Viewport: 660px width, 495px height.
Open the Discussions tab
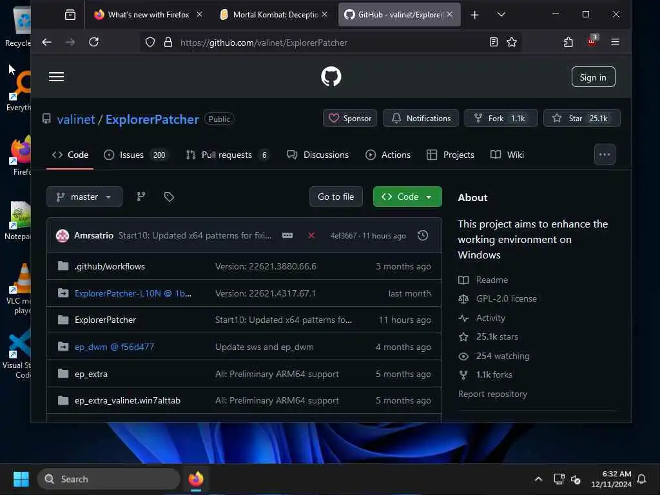coord(318,155)
